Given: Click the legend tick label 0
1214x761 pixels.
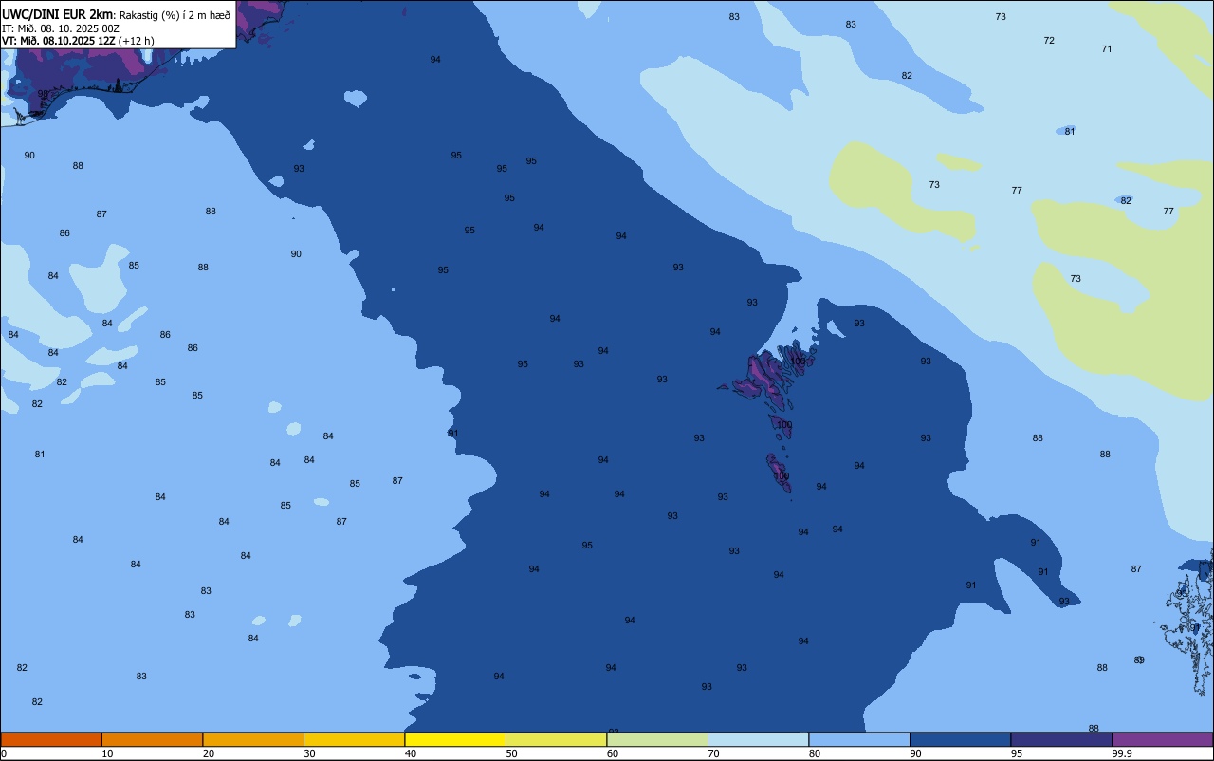Looking at the screenshot, I should pos(4,753).
